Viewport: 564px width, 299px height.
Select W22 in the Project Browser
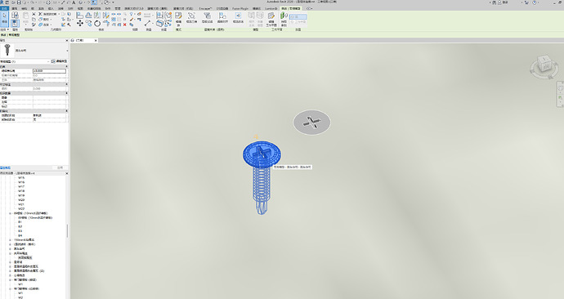click(x=21, y=209)
